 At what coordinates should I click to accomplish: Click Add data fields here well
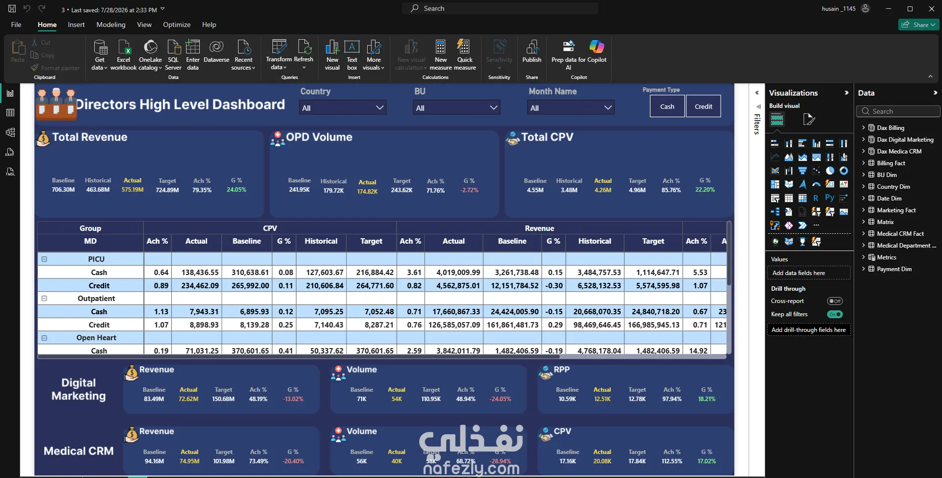point(808,273)
